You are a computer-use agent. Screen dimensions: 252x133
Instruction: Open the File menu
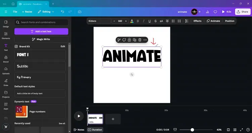point(15,12)
